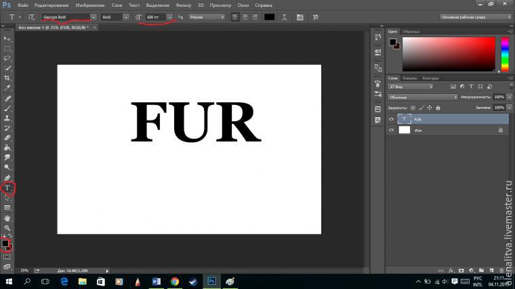
Task: Click the warp text icon in options bar
Action: pyautogui.click(x=283, y=16)
